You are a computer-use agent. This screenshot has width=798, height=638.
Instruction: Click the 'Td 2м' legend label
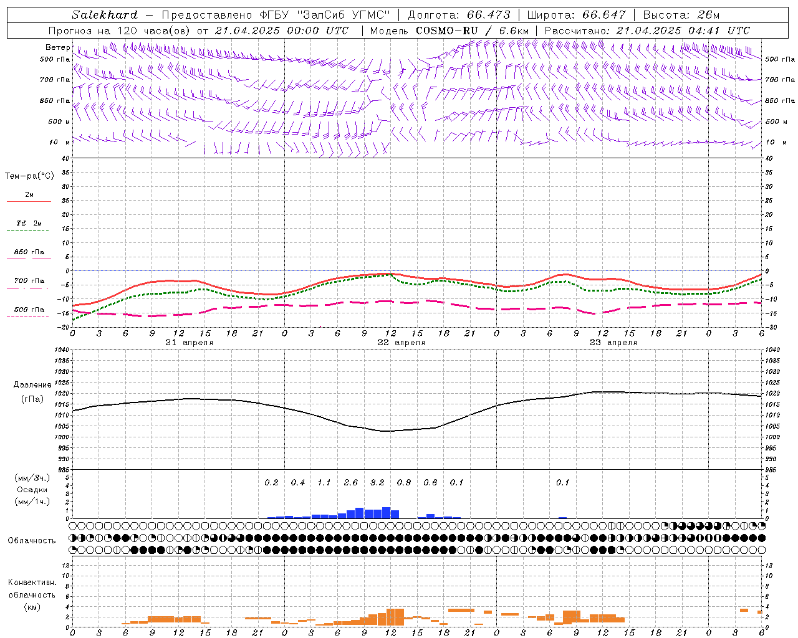(29, 222)
